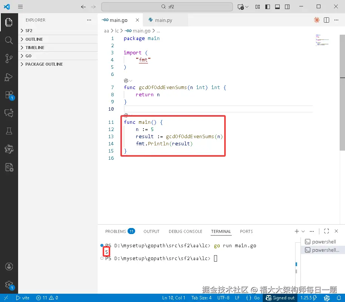
Task: Click the sf2 command center search box
Action: (167, 7)
